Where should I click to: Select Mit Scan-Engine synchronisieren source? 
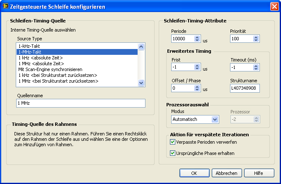pyautogui.click(x=77, y=69)
